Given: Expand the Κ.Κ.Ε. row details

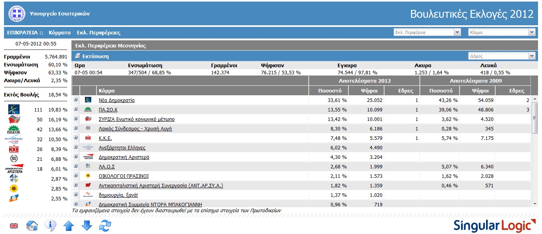Looking at the screenshot, I should pos(76,138).
